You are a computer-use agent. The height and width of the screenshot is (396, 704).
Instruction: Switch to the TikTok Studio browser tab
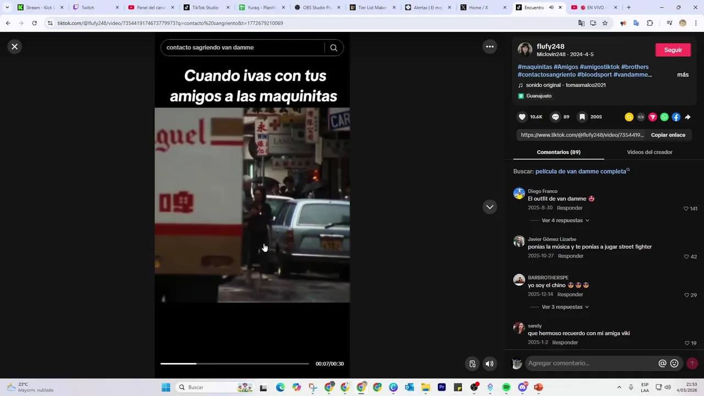click(206, 8)
